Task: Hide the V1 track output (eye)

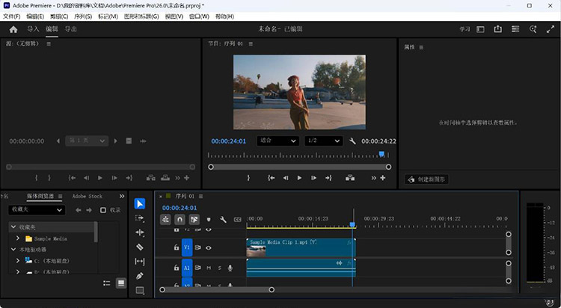Action: 209,247
